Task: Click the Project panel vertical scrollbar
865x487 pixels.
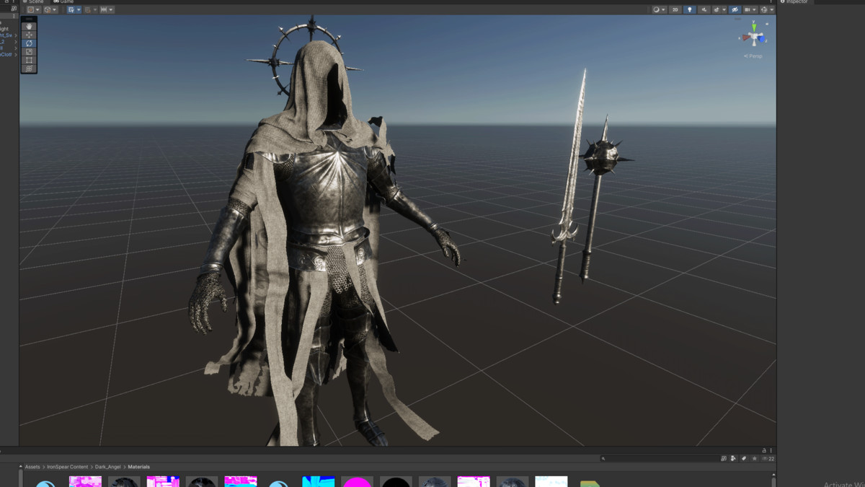Action: pyautogui.click(x=773, y=481)
